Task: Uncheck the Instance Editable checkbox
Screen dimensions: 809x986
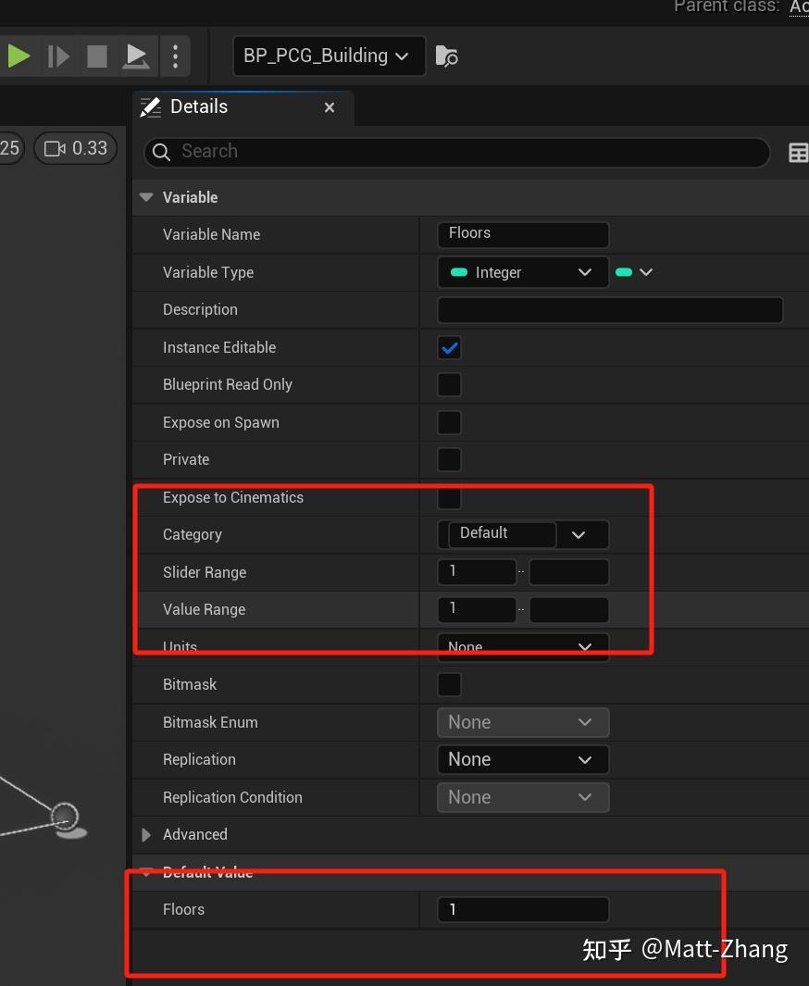Action: (449, 348)
